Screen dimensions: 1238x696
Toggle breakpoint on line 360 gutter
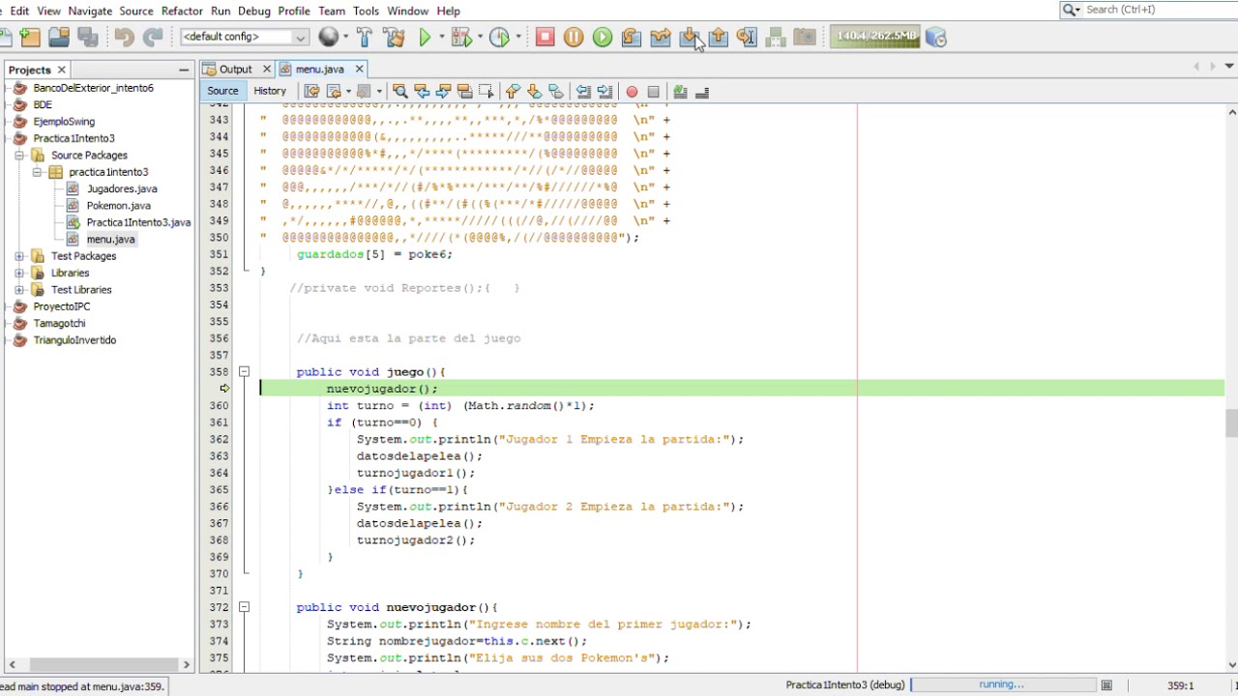(x=220, y=406)
